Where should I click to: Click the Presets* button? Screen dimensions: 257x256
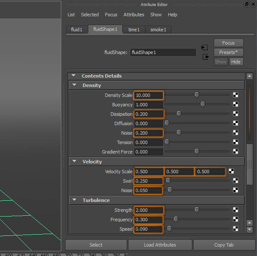229,52
